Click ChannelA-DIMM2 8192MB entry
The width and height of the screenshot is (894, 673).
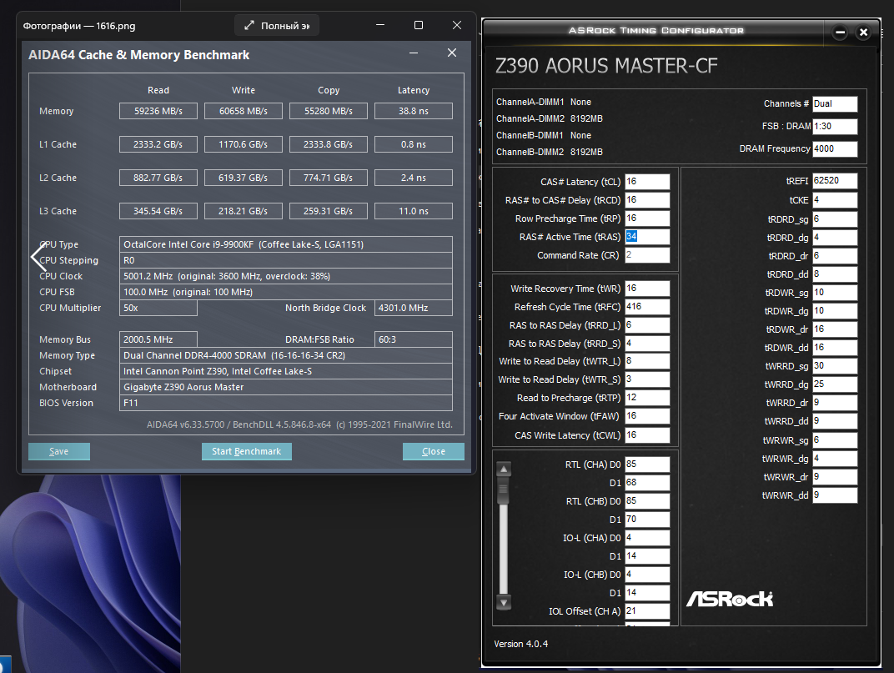click(x=549, y=118)
